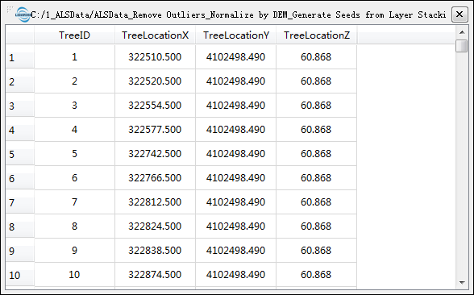Click X value 322874.500
Screen dimensions: 474x295
[155, 274]
